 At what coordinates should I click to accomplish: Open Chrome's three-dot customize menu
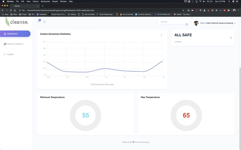(238, 10)
